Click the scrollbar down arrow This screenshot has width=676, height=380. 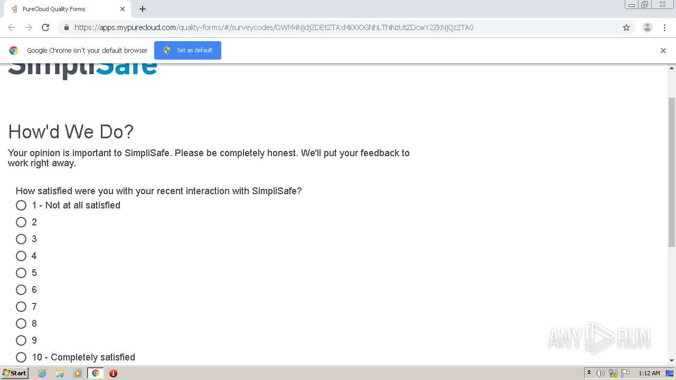[672, 360]
